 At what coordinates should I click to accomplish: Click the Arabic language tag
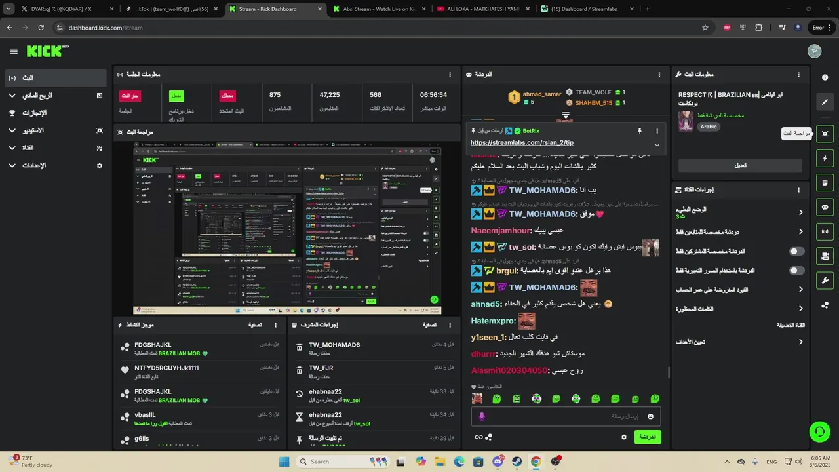click(709, 127)
